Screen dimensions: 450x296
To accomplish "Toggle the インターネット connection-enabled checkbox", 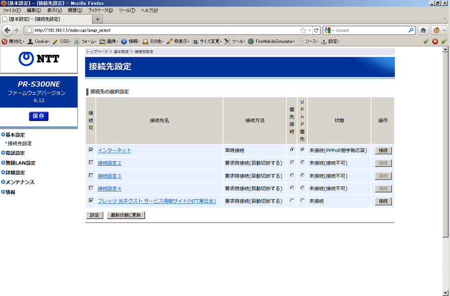I will tap(91, 150).
